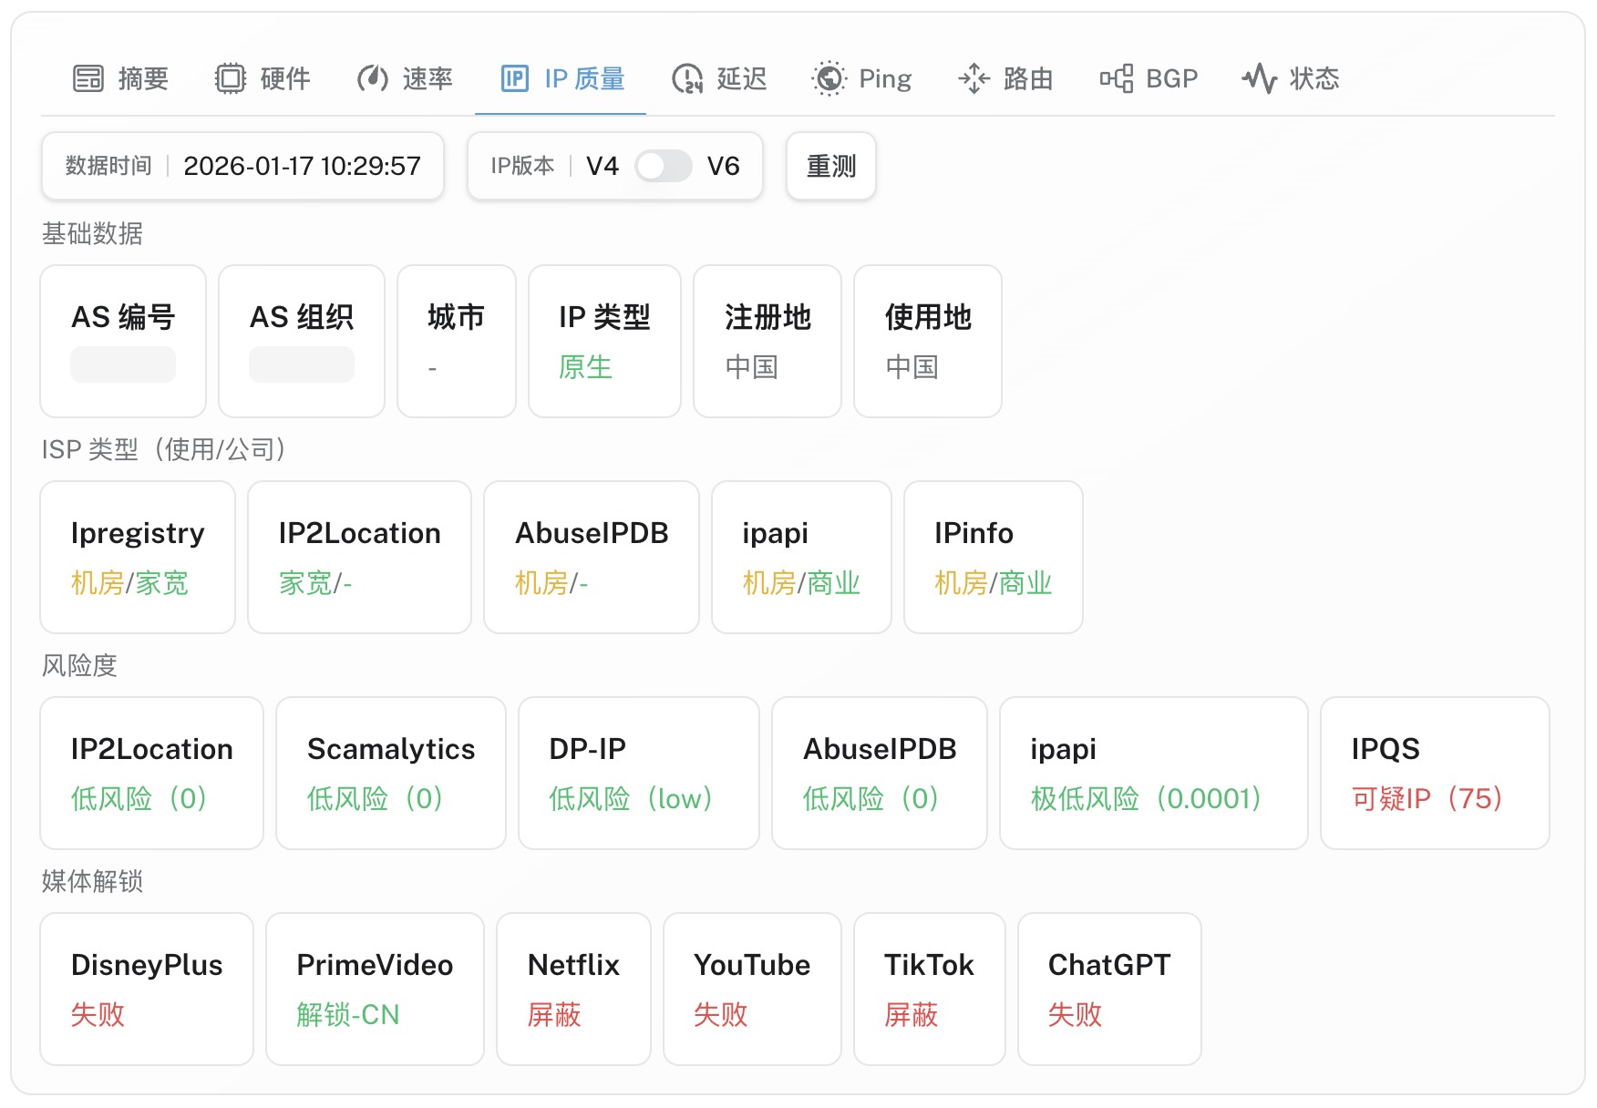Click the summary (摘要) tab icon
1597x1108 pixels.
(x=88, y=79)
